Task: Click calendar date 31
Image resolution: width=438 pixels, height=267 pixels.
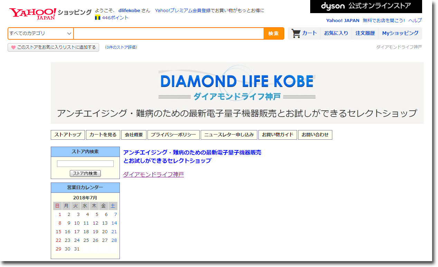Action: (x=77, y=249)
